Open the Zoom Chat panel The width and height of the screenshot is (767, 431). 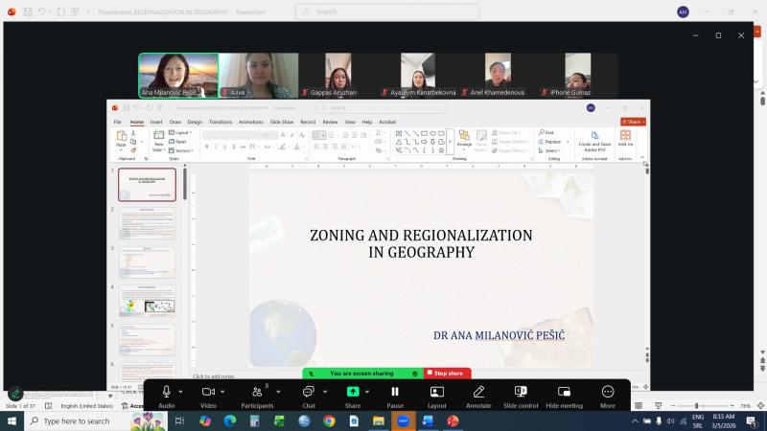[x=308, y=392]
